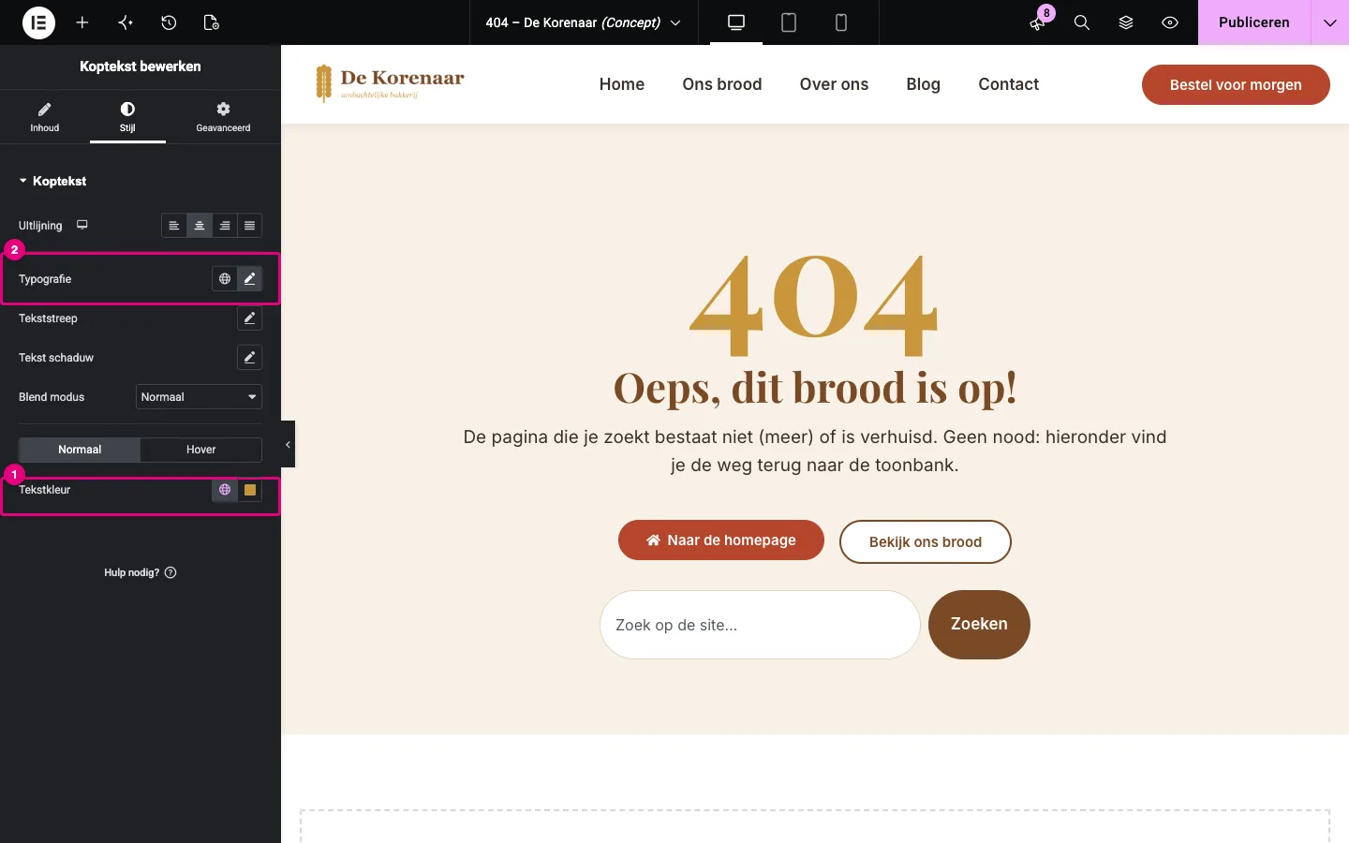1349x843 pixels.
Task: Click the Publiceren button
Action: point(1254,22)
